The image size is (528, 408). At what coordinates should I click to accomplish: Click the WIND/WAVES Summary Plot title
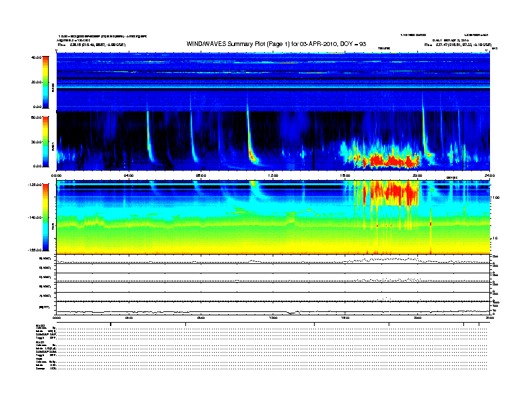pyautogui.click(x=276, y=44)
